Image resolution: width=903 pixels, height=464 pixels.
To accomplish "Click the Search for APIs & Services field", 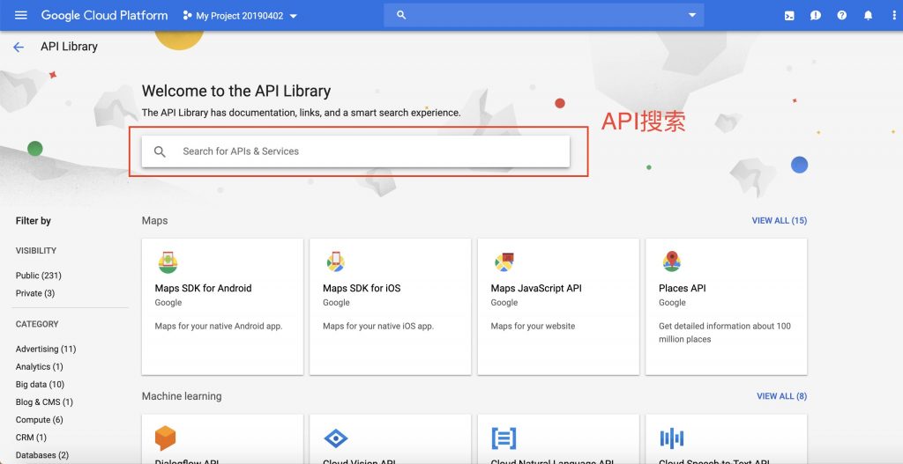I will tap(356, 151).
